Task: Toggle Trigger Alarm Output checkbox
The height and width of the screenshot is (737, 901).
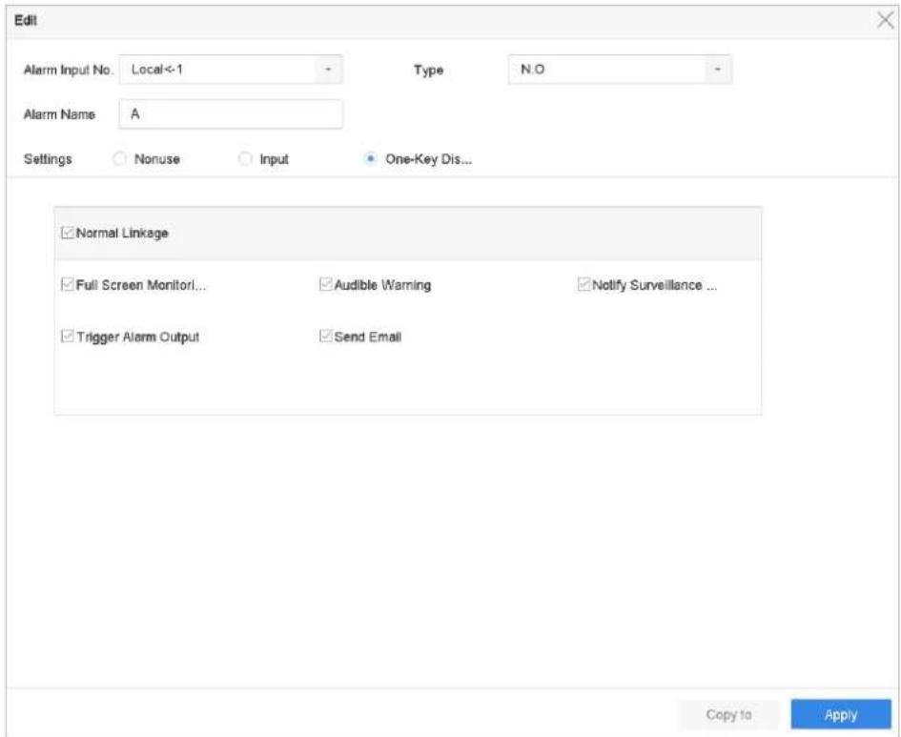Action: (x=68, y=337)
